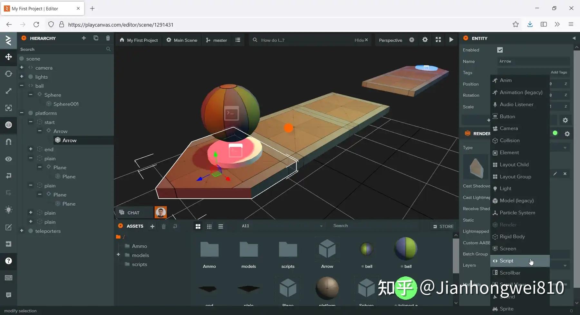Choose Particle System from component menu

(520, 213)
